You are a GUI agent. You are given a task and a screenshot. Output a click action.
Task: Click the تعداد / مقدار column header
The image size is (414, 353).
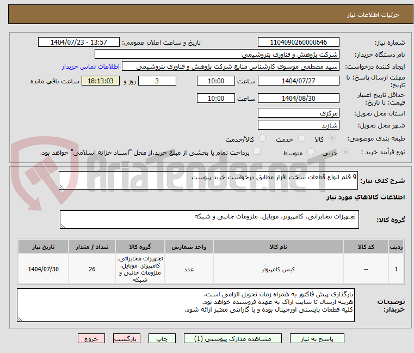(x=92, y=247)
